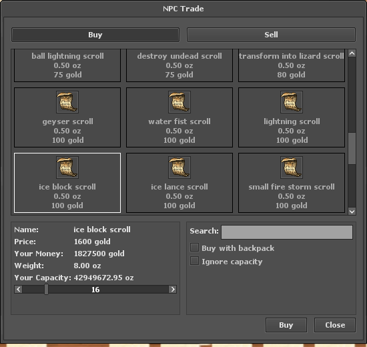
Task: Increase amount with right slider arrow
Action: coord(173,290)
